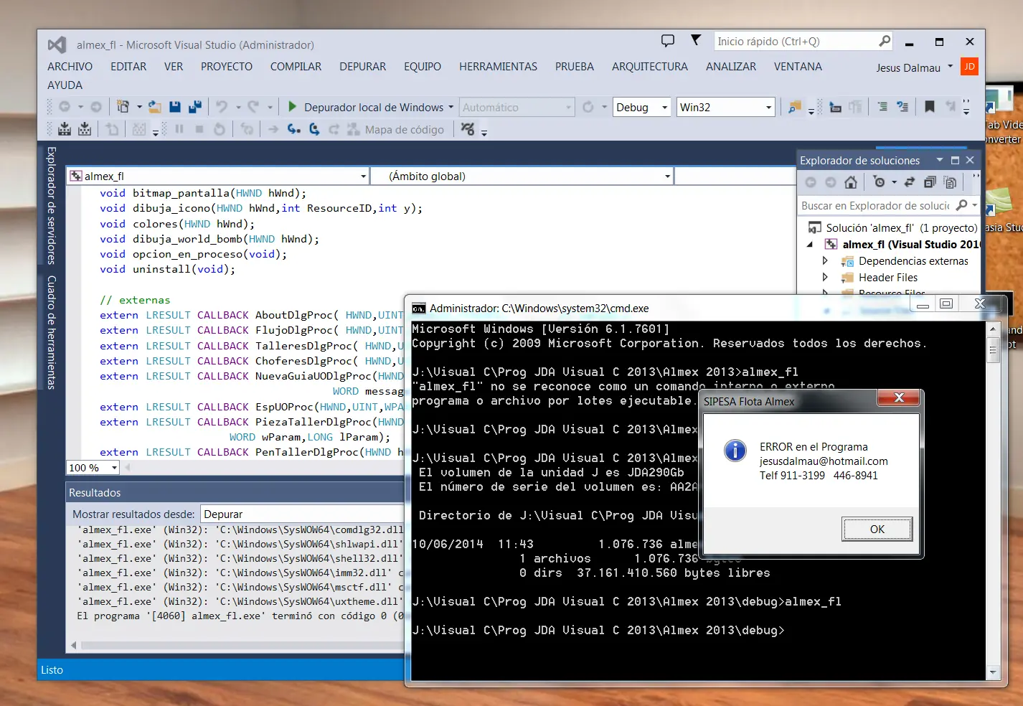This screenshot has height=706, width=1023.
Task: Click the Show All Files icon
Action: click(x=950, y=182)
